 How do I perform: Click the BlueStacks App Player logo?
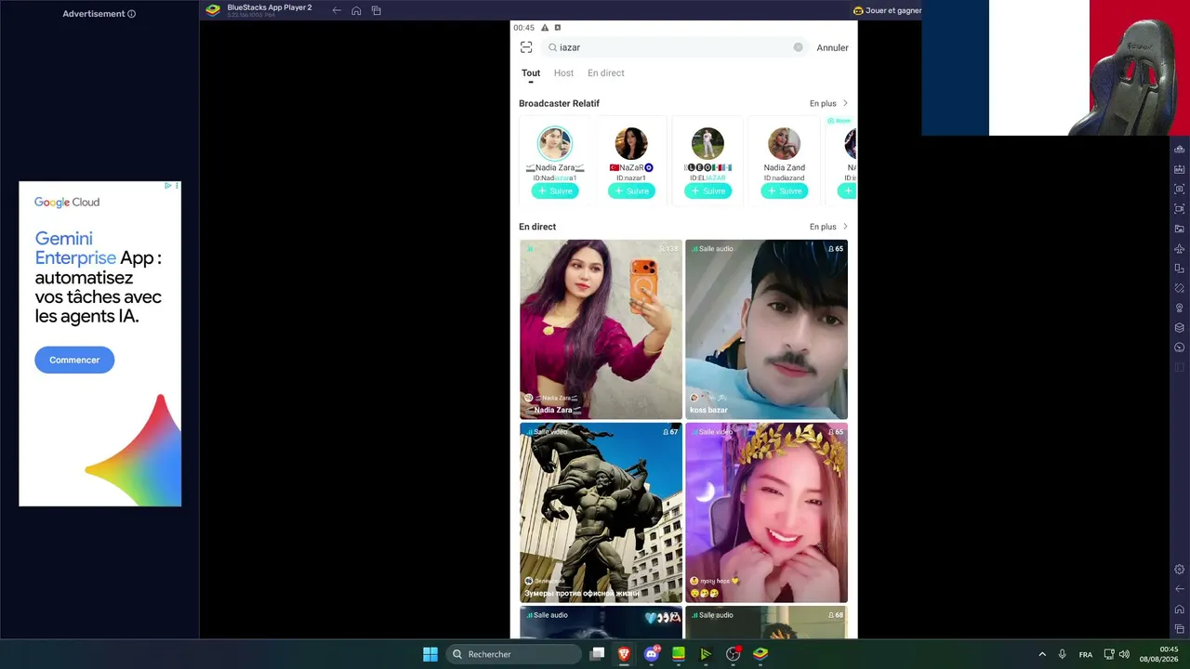[x=213, y=10]
